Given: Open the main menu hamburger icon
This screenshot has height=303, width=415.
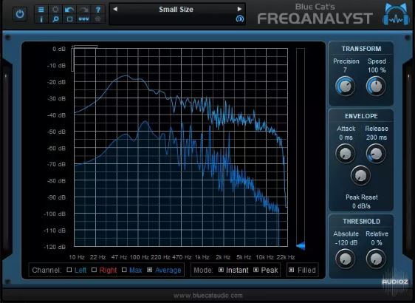Looking at the screenshot, I should (x=41, y=10).
